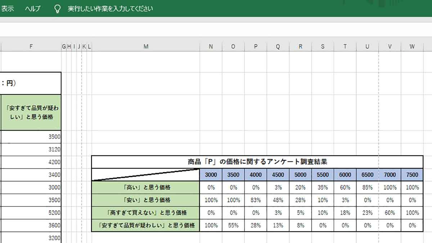Image resolution: width=432 pixels, height=243 pixels.
Task: Select column W header
Action: coord(411,46)
